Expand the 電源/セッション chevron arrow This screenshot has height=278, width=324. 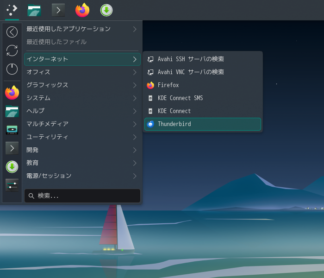135,176
